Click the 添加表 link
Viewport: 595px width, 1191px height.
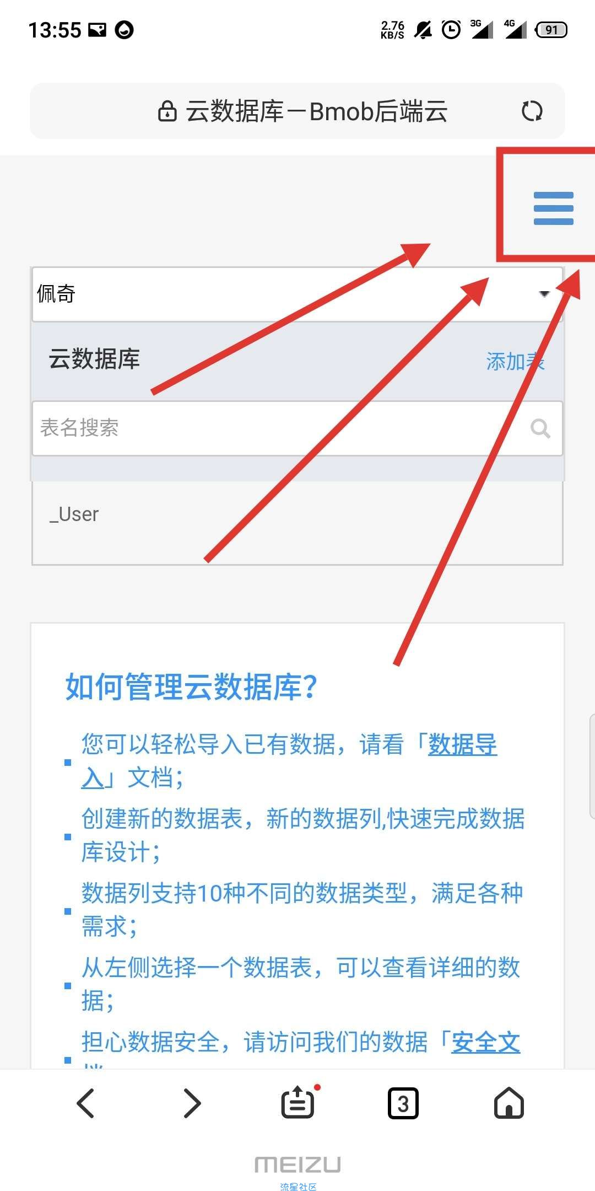click(x=515, y=362)
